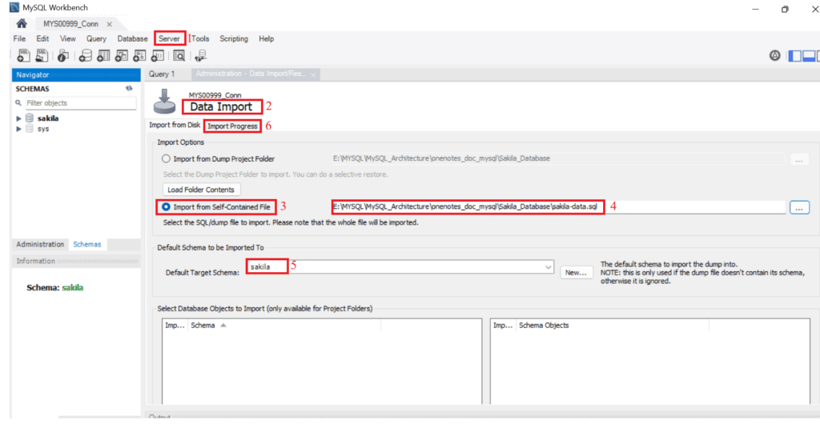Click Load Folder Contents button
The image size is (820, 428).
(201, 190)
